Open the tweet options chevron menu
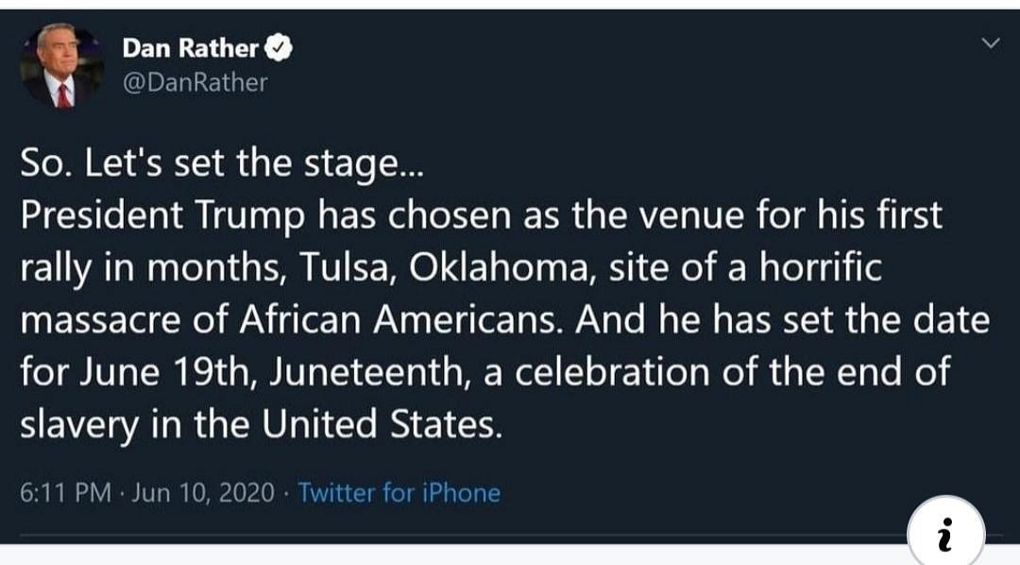 pos(990,43)
